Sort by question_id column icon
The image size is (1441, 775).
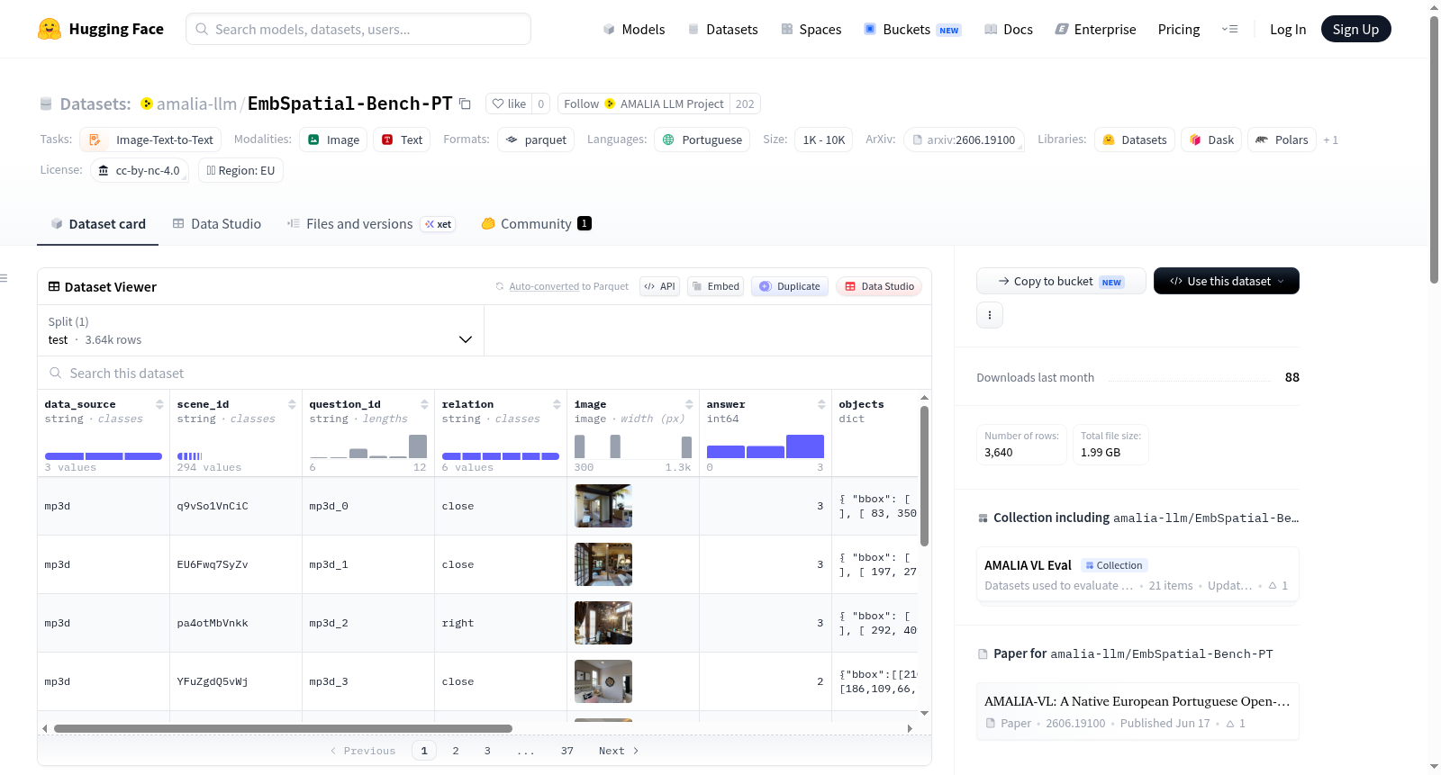[424, 404]
